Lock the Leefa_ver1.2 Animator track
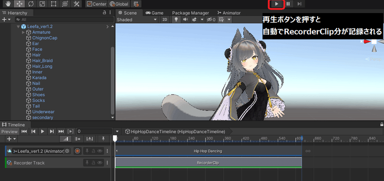 93,151
